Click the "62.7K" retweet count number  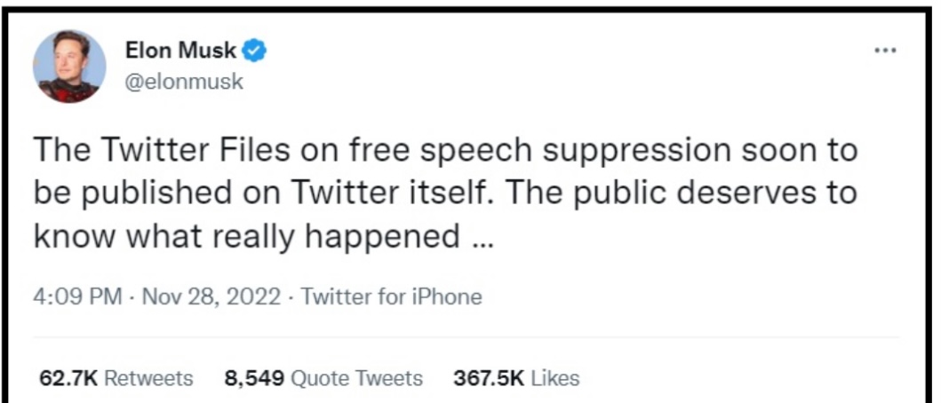(68, 378)
